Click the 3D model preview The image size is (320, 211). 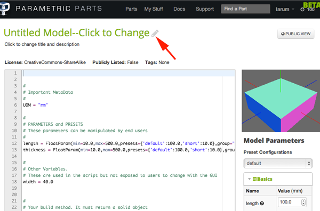click(281, 101)
